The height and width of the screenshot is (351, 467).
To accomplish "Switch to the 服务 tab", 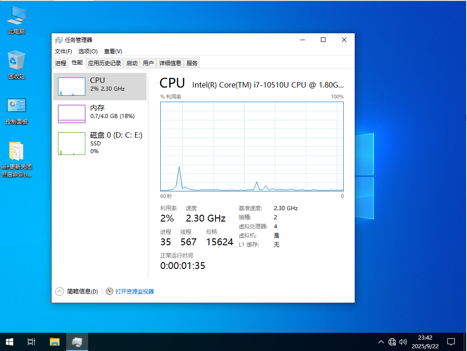I will [x=192, y=63].
